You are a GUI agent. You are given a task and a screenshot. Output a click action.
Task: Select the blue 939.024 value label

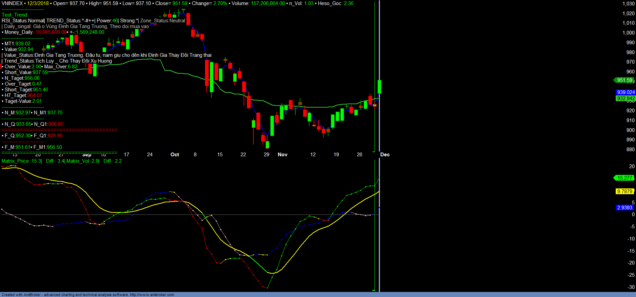click(626, 92)
